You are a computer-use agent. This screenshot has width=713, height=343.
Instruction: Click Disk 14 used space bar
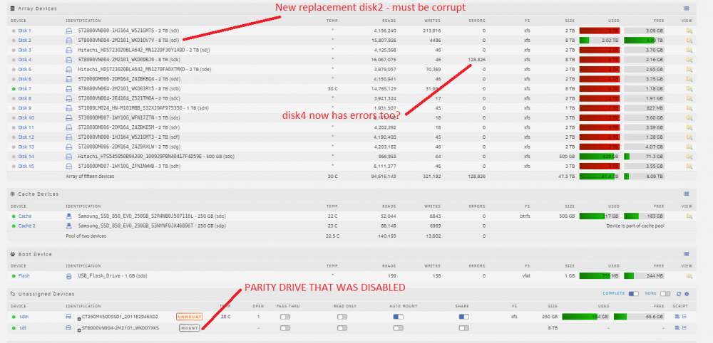coord(600,157)
